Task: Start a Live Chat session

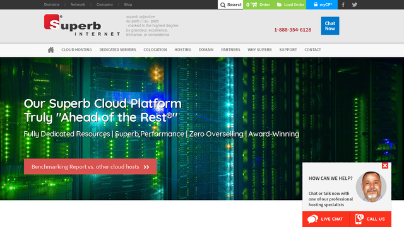Action: (326, 219)
